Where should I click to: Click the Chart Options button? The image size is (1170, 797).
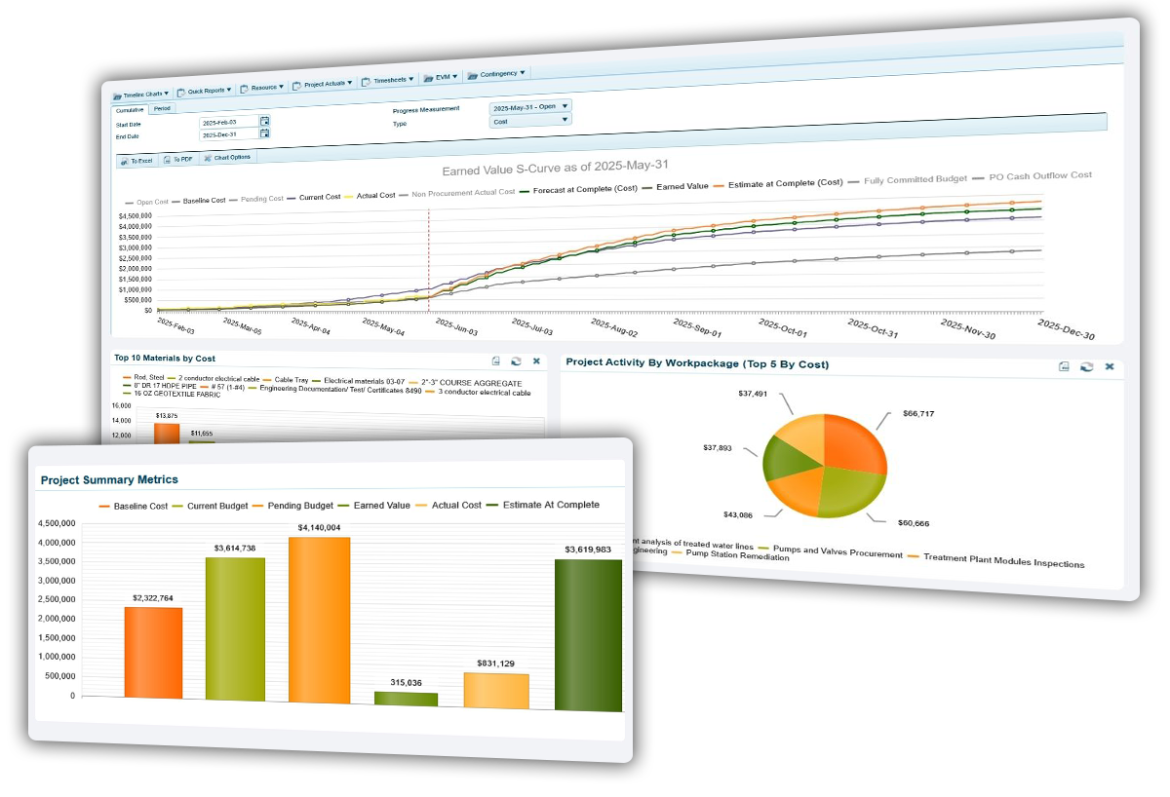(227, 157)
